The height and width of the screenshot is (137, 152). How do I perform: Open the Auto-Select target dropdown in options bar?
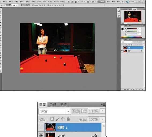[15, 5]
